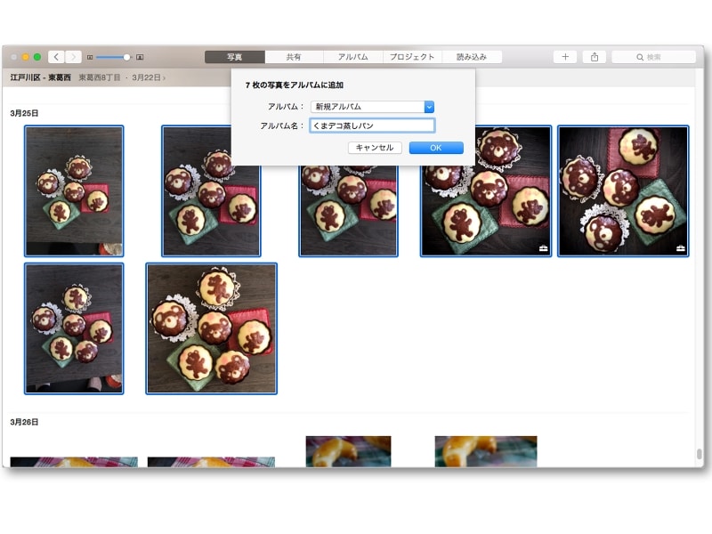Click the 江戸川区 - 東葛西 location heading
This screenshot has height=534, width=712.
40,77
